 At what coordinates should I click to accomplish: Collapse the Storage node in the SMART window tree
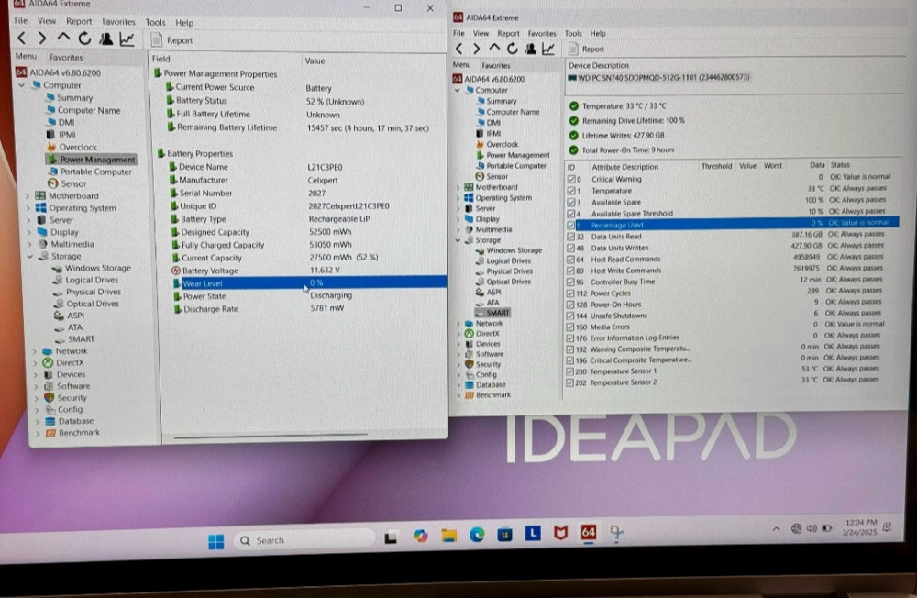coord(458,240)
